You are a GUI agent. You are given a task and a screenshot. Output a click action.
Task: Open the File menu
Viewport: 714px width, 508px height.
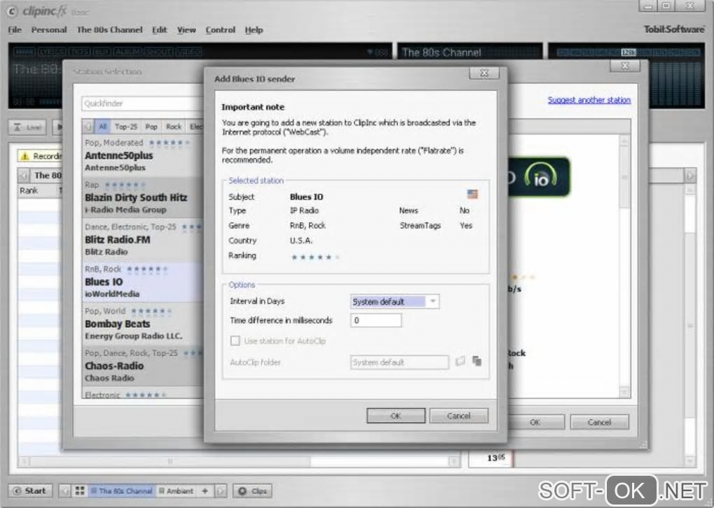[15, 29]
